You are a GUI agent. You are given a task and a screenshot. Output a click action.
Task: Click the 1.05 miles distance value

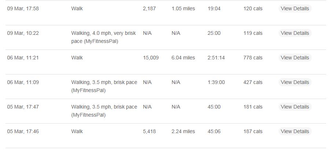pos(183,9)
